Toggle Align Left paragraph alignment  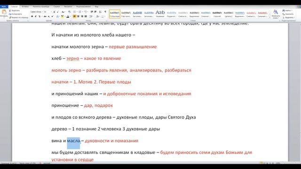point(74,16)
